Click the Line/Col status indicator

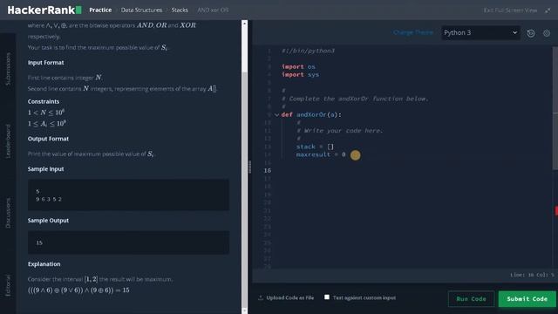point(532,275)
